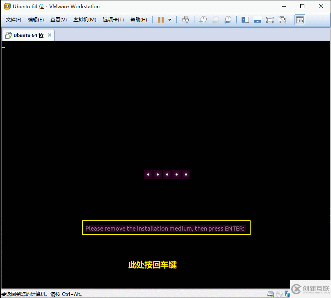Open the 选项卡(T) menu

[113, 20]
